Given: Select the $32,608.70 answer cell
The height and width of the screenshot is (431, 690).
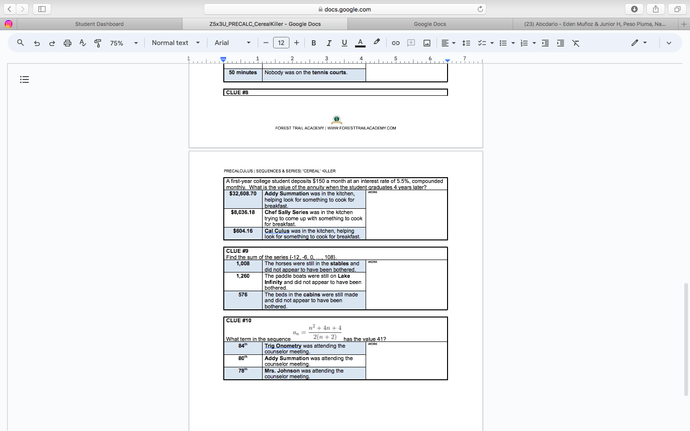Looking at the screenshot, I should (x=243, y=199).
